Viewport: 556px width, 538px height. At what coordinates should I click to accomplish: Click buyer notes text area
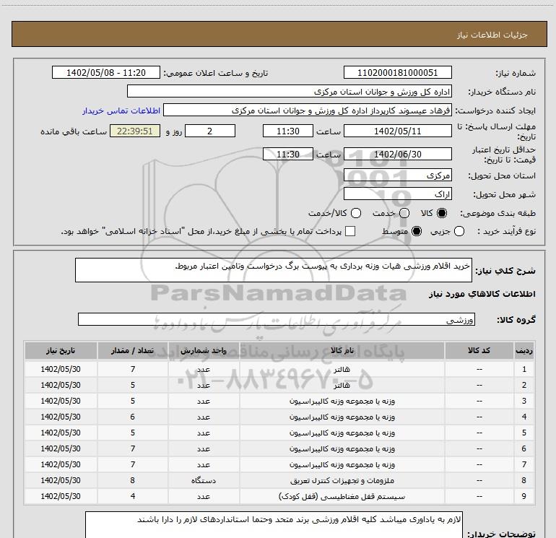[x=274, y=524]
